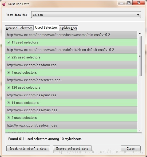This screenshot has width=147, height=157.
Task: Expand the 126 used selectors group
Action: pyautogui.click(x=9, y=88)
